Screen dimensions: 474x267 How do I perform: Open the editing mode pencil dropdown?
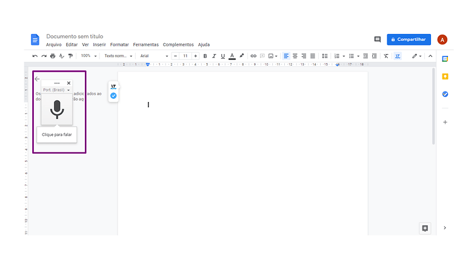point(416,56)
